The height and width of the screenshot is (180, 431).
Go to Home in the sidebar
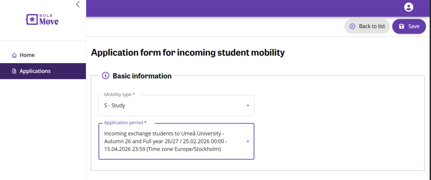pos(27,55)
